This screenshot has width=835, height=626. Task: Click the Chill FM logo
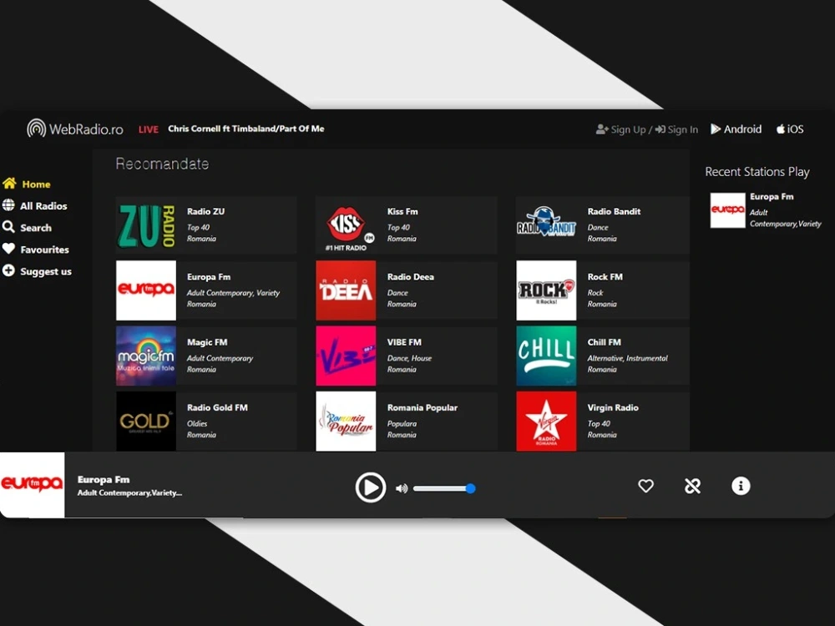click(546, 356)
